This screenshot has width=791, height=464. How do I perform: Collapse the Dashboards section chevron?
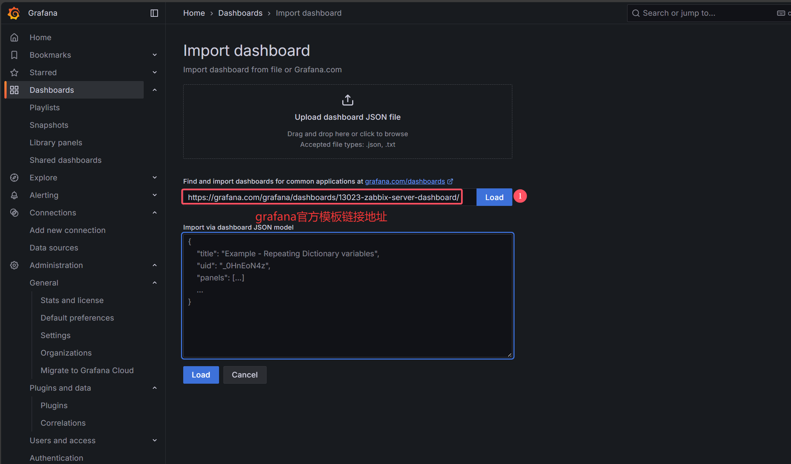click(155, 90)
